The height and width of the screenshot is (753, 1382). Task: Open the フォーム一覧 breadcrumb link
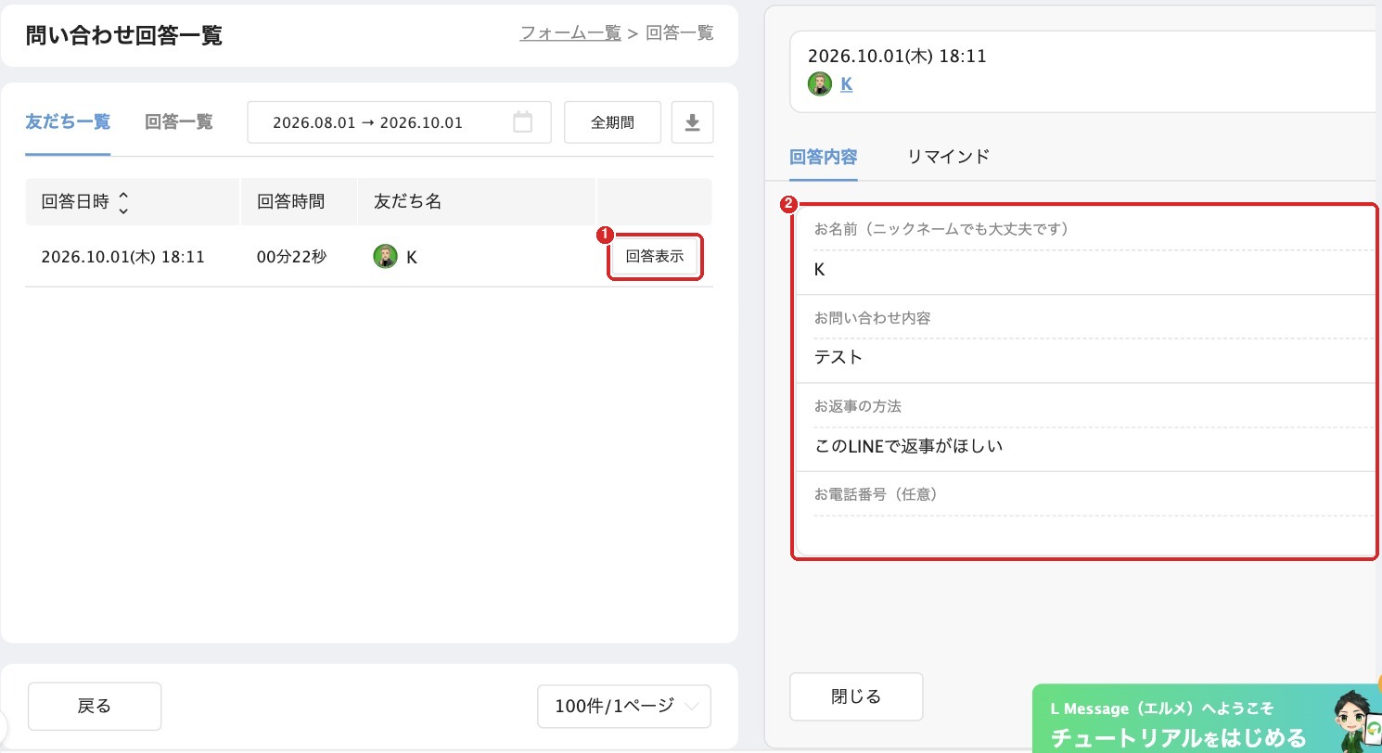pyautogui.click(x=570, y=33)
